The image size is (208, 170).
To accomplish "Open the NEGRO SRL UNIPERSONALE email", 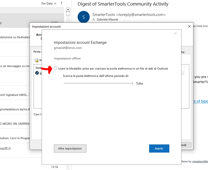I will (x=15, y=121).
